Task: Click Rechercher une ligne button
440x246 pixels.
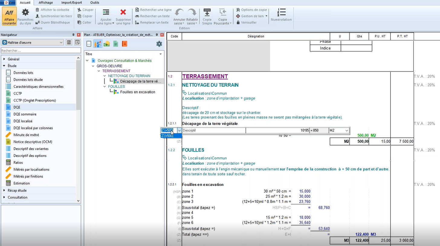Action: click(x=154, y=10)
